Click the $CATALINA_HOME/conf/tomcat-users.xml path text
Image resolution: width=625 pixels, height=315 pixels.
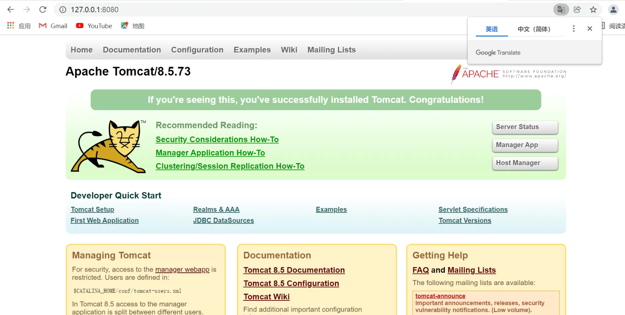pos(127,291)
